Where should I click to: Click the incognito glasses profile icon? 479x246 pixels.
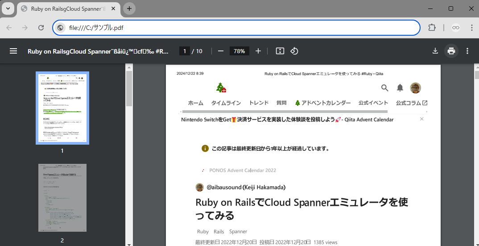[456, 28]
